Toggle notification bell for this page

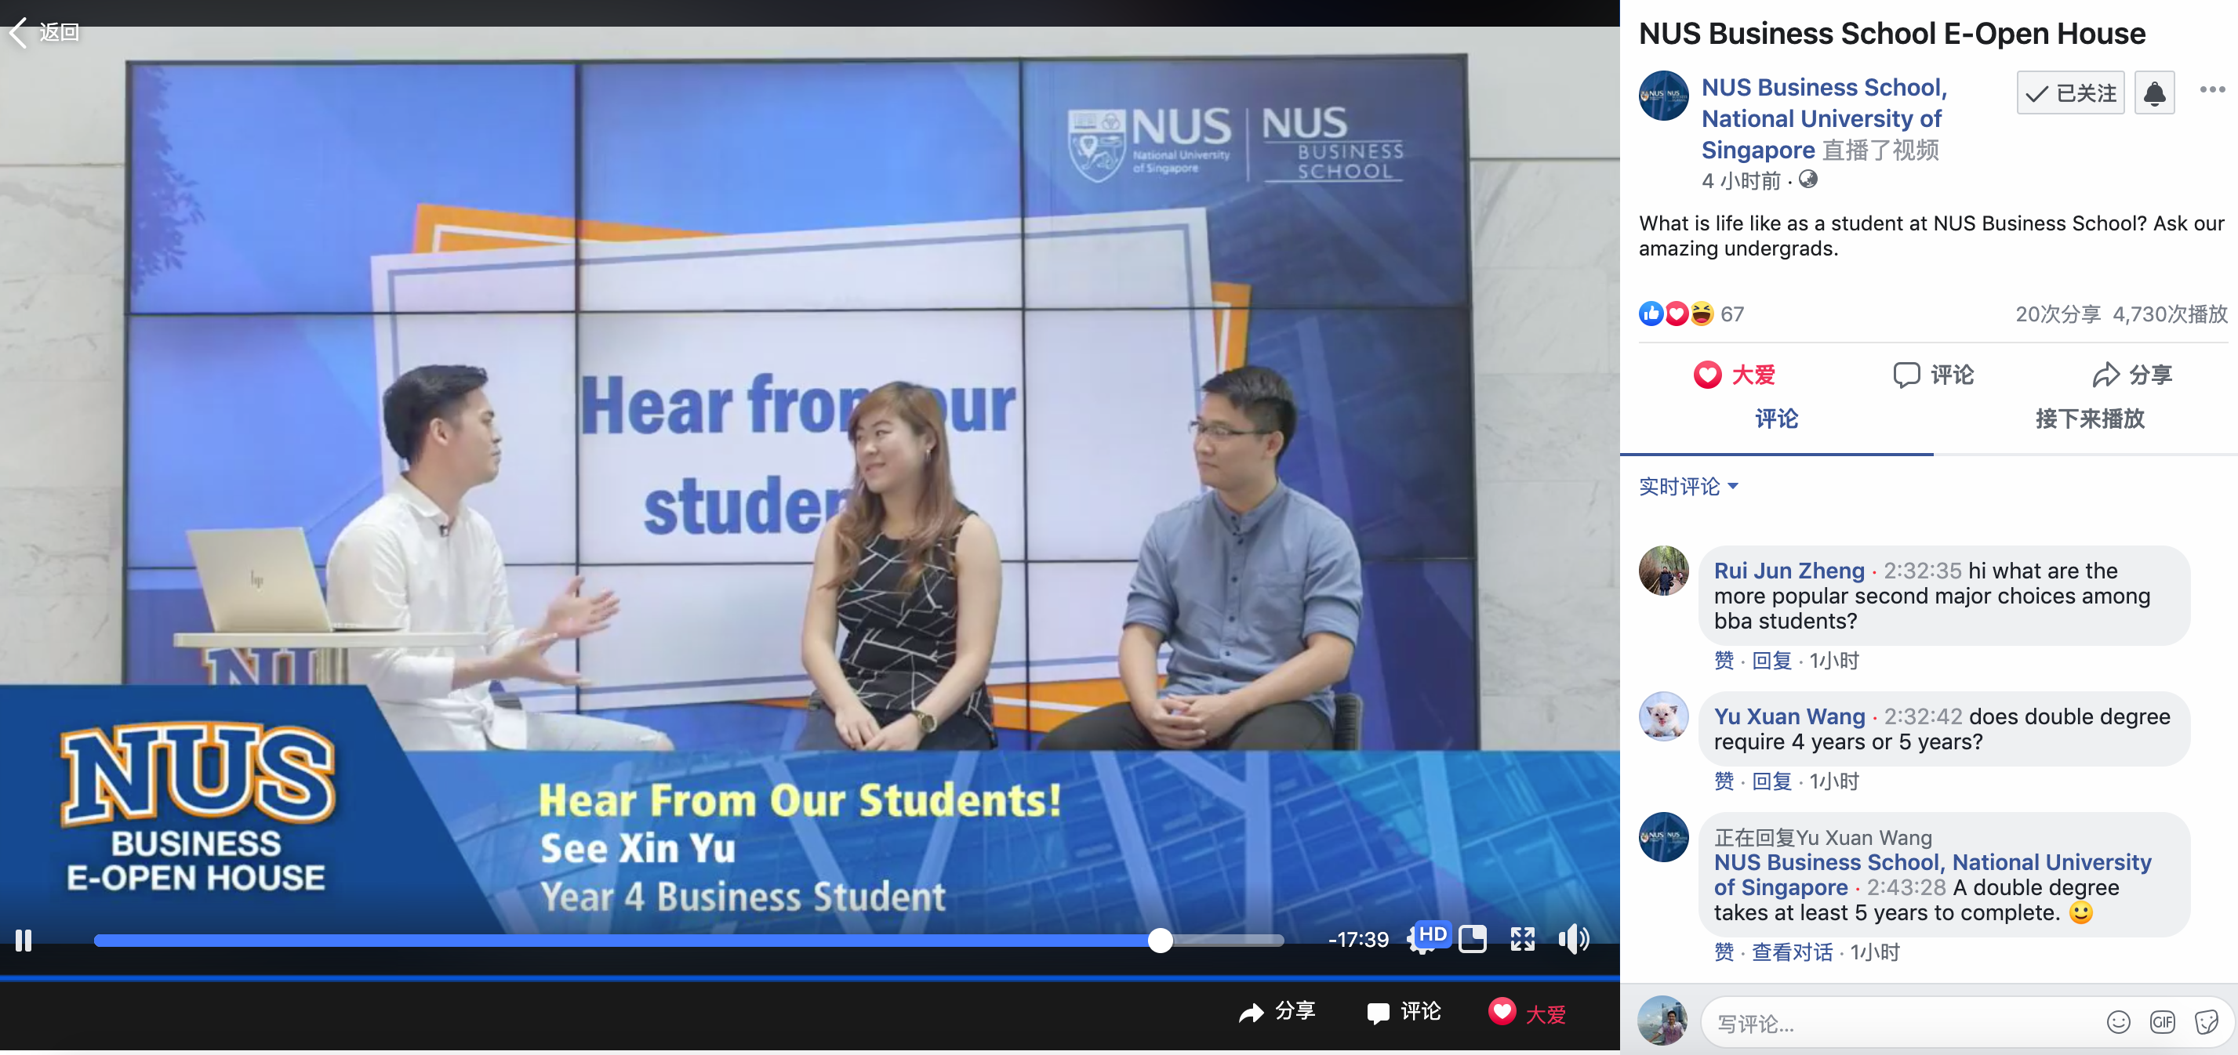[x=2154, y=92]
